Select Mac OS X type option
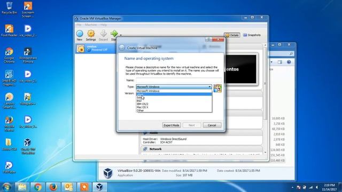The height and width of the screenshot is (192, 342). [174, 107]
